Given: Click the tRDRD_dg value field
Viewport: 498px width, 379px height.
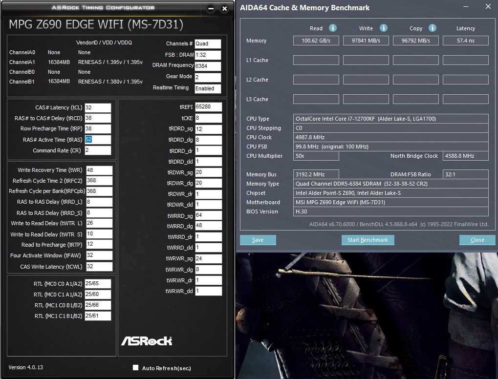Looking at the screenshot, I should tap(208, 140).
